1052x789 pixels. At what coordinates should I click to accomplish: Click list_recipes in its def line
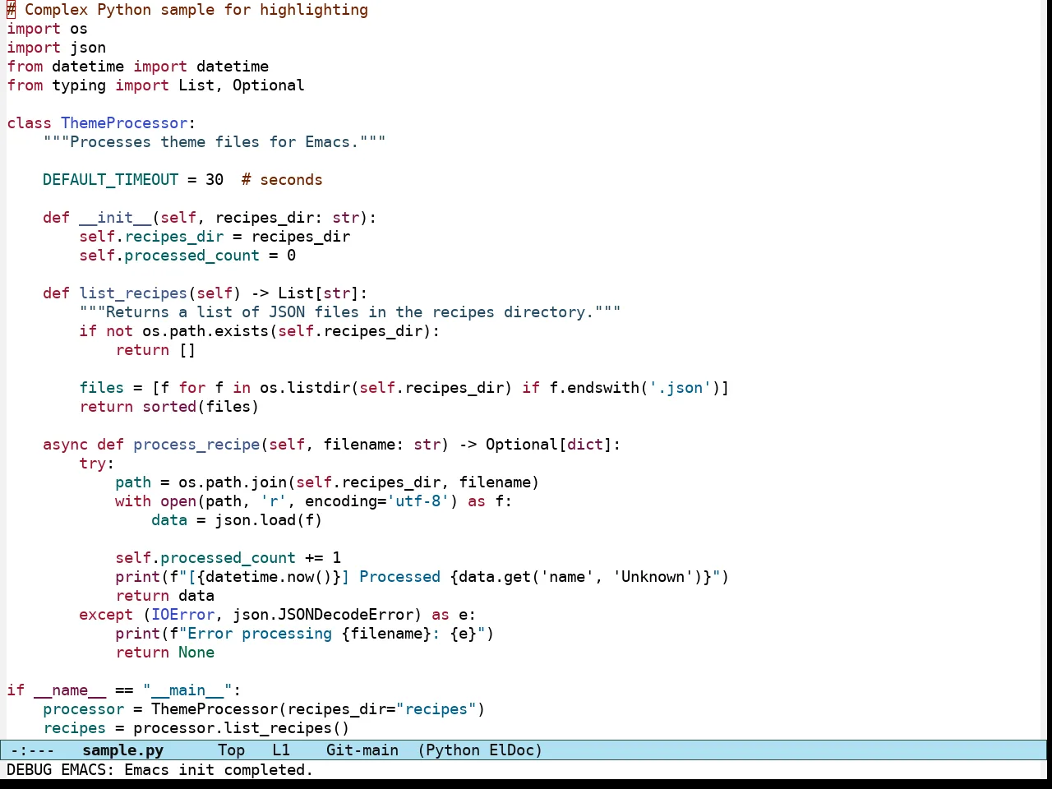133,293
